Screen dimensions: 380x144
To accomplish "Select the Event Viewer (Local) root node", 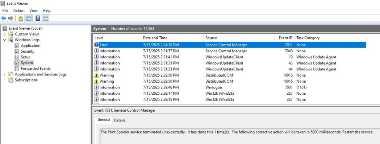I will coord(26,28).
